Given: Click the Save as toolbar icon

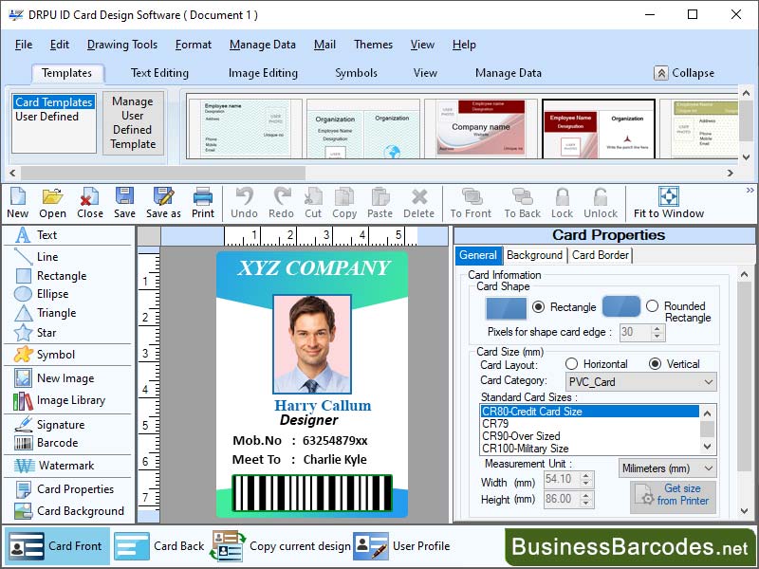Looking at the screenshot, I should pyautogui.click(x=163, y=202).
